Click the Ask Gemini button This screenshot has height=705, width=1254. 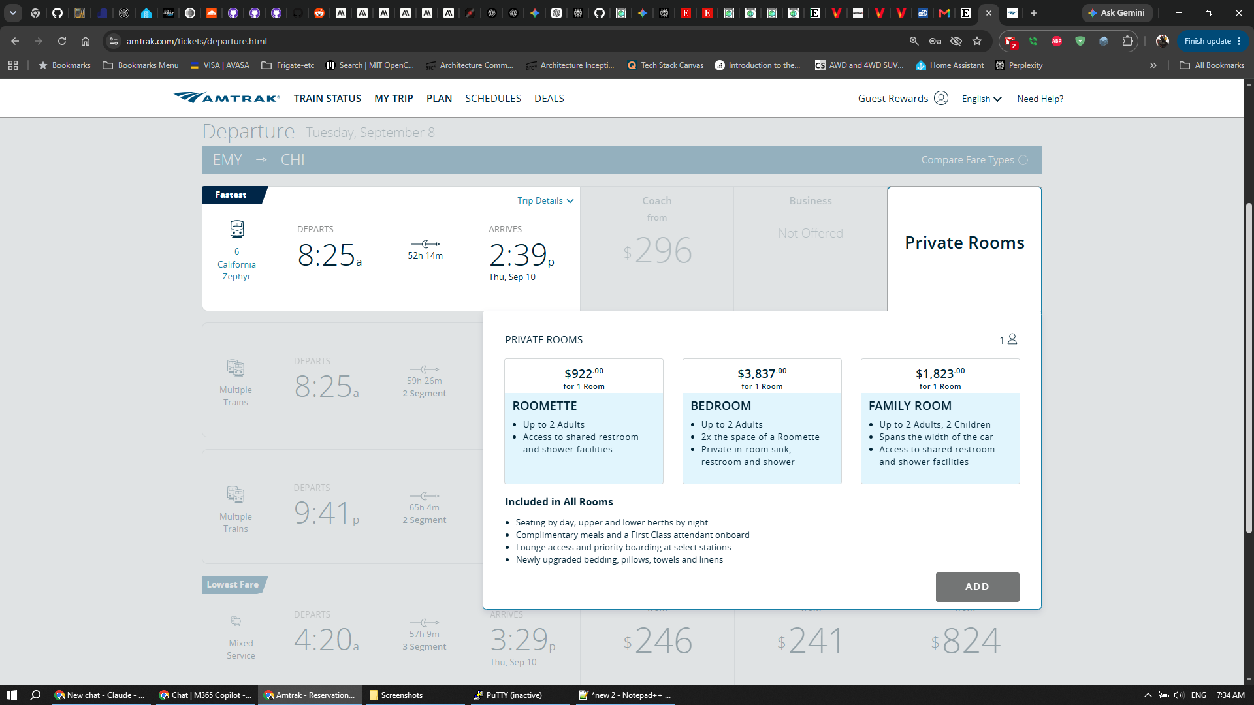[x=1117, y=13]
